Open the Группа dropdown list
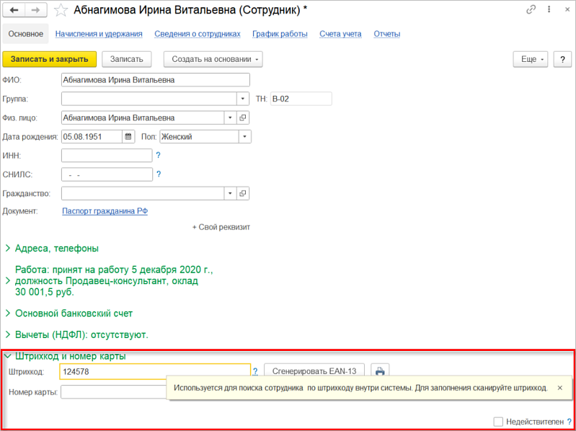Screen dimensions: 576x431 (243, 99)
